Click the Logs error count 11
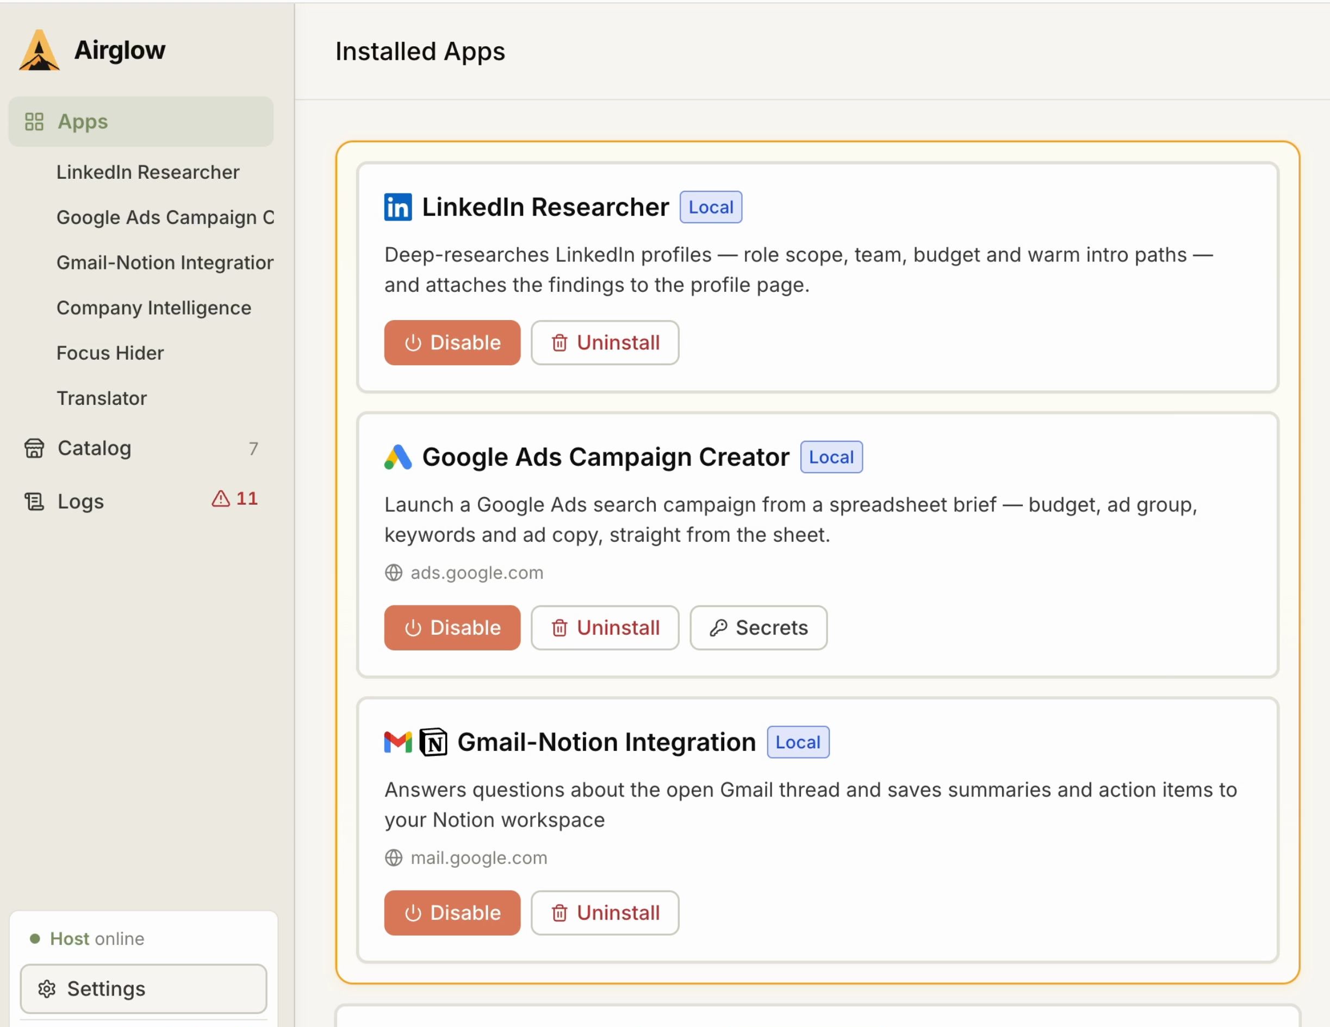The height and width of the screenshot is (1027, 1330). 247,499
